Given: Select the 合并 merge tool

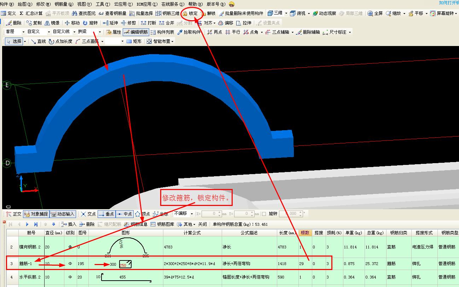Looking at the screenshot, I should point(166,23).
